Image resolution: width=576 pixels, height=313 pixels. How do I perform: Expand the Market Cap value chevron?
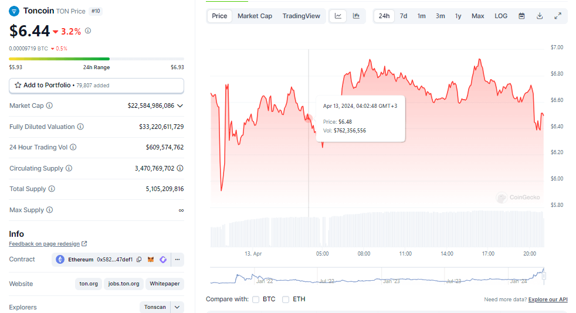point(180,106)
